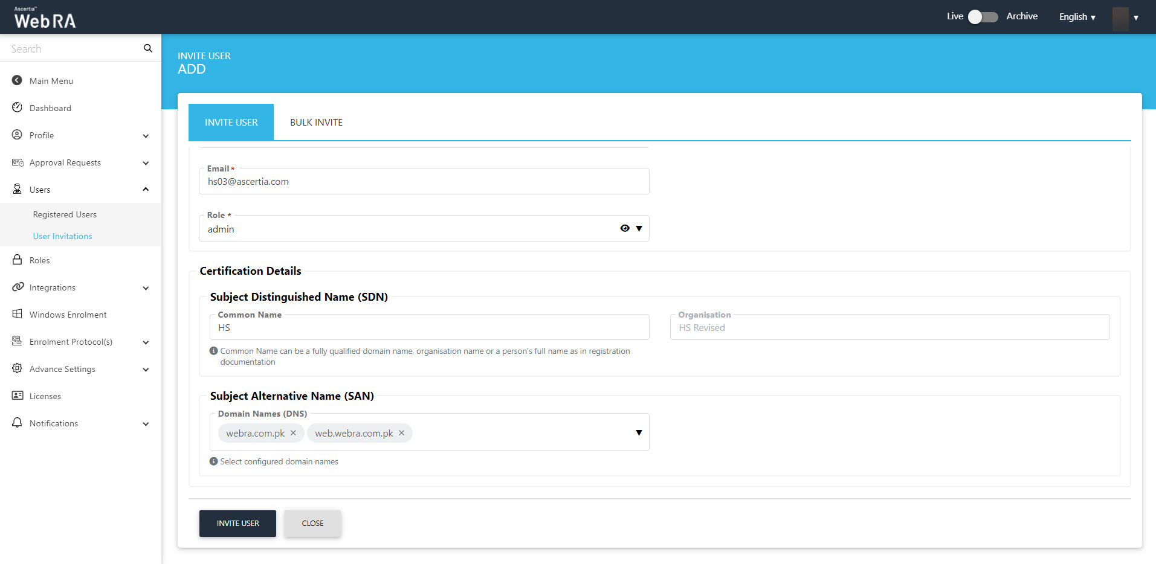Click the Main Menu back arrow icon
Image resolution: width=1156 pixels, height=564 pixels.
click(17, 80)
